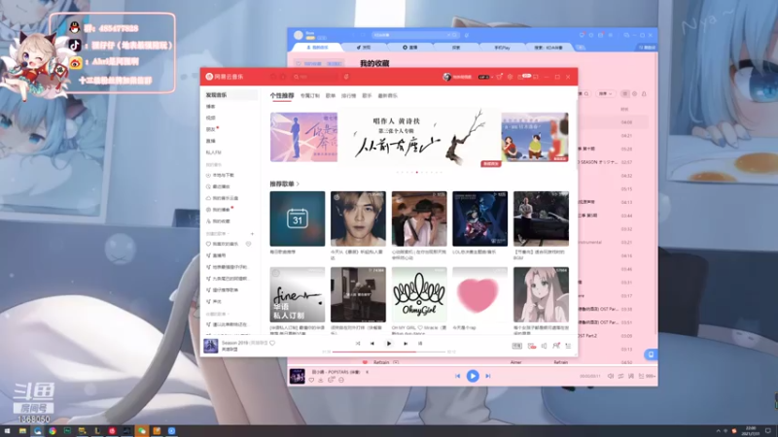778x437 pixels.
Task: Like the Season 2019 song with heart icon
Action: (272, 343)
